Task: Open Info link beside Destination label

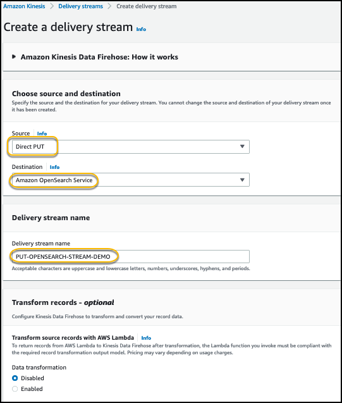Action: [x=54, y=167]
